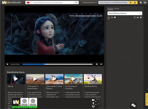Open the CC BY license link
Screen dimensions: 148x109
pyautogui.click(x=100, y=16)
